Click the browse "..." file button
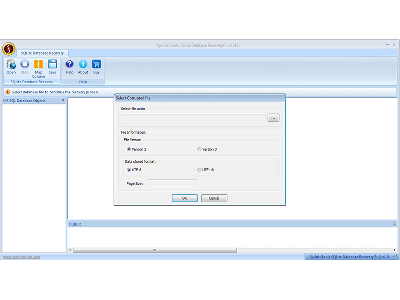 273,118
